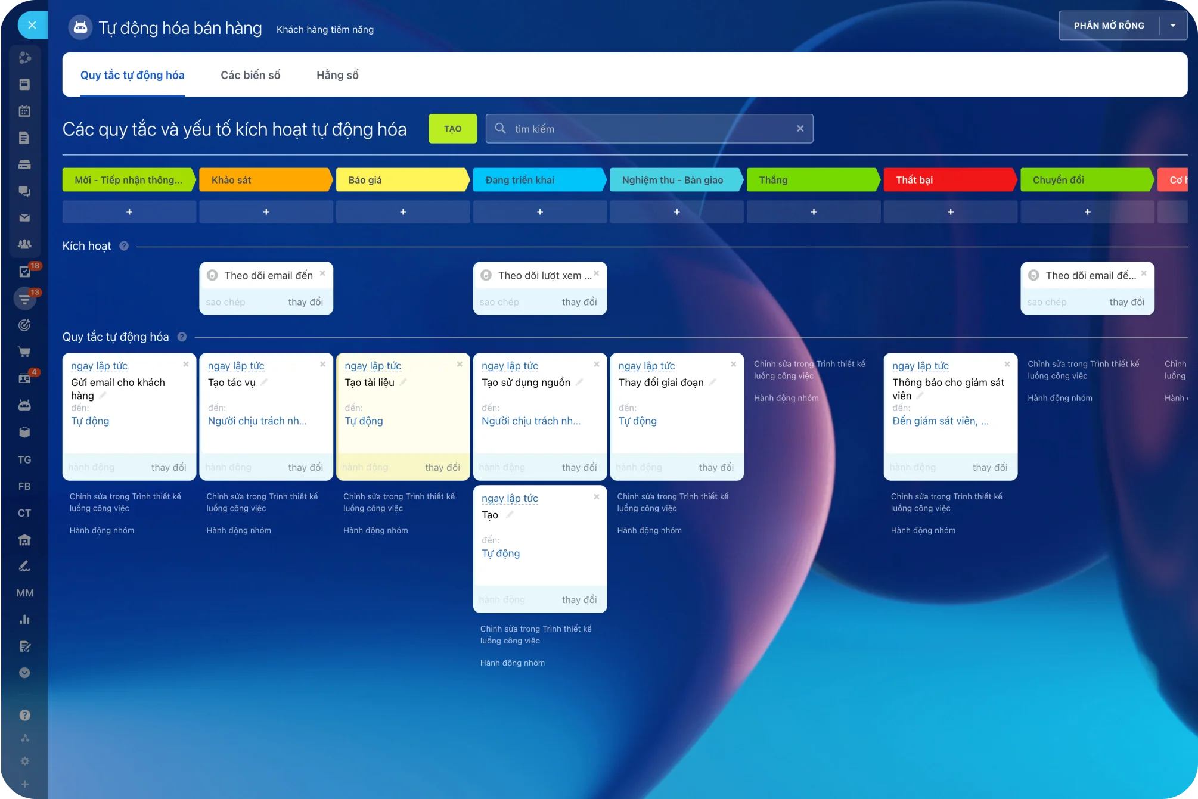Click the help icon next to Kích hoạt
Screen dimensions: 1198x799
click(124, 246)
